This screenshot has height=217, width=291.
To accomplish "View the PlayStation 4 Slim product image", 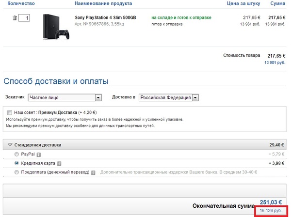I will pyautogui.click(x=56, y=27).
